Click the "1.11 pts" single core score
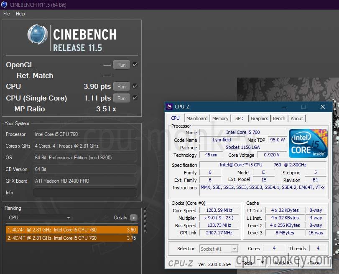The height and width of the screenshot is (274, 339). pyautogui.click(x=97, y=98)
